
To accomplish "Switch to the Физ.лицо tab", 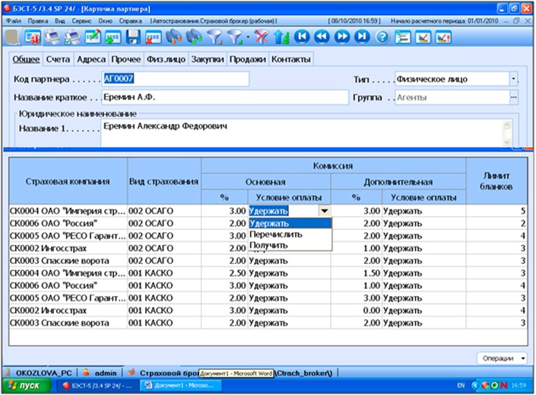I will pyautogui.click(x=166, y=59).
